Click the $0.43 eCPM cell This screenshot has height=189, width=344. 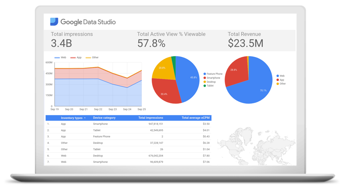206,137
